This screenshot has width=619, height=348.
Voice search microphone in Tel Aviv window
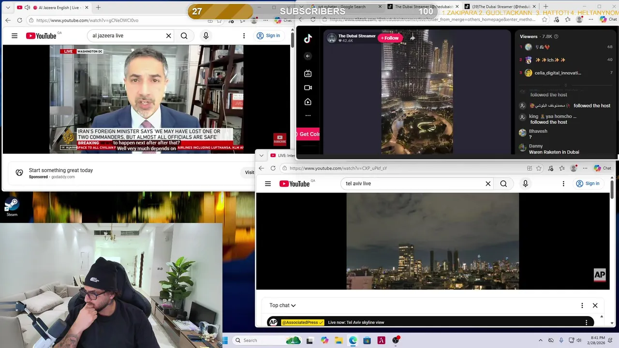(x=525, y=184)
